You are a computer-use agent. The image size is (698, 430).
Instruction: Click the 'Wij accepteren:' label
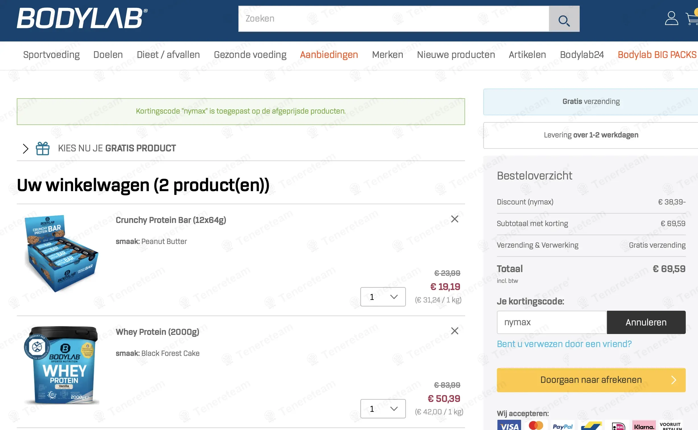click(x=523, y=414)
